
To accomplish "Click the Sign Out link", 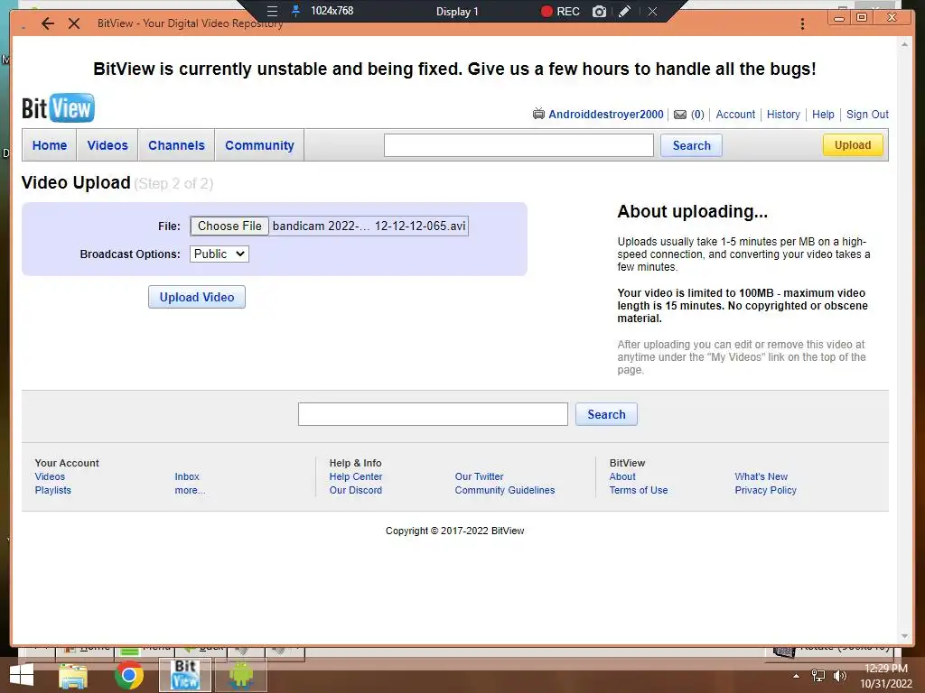I will pyautogui.click(x=867, y=115).
